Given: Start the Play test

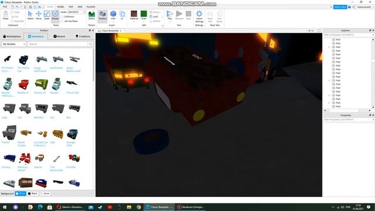Looking at the screenshot, I should (x=169, y=15).
